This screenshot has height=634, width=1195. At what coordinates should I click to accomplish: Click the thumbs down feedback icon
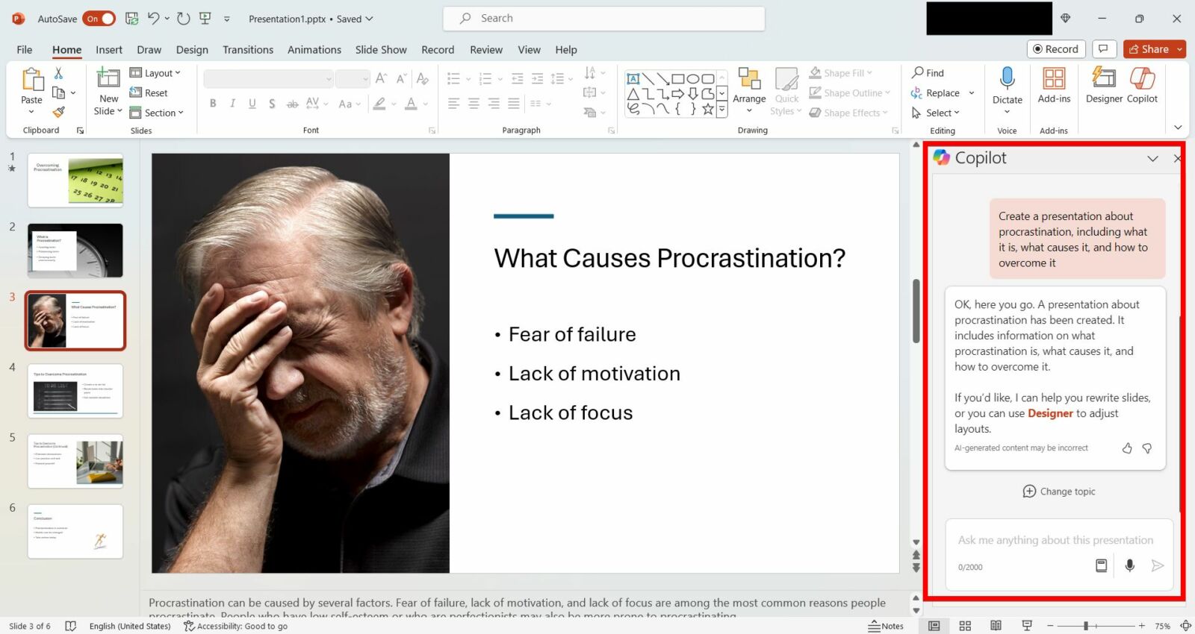pyautogui.click(x=1147, y=448)
